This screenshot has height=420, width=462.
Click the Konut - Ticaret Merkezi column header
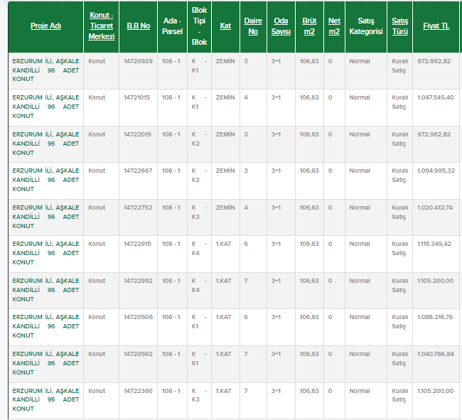pos(102,26)
